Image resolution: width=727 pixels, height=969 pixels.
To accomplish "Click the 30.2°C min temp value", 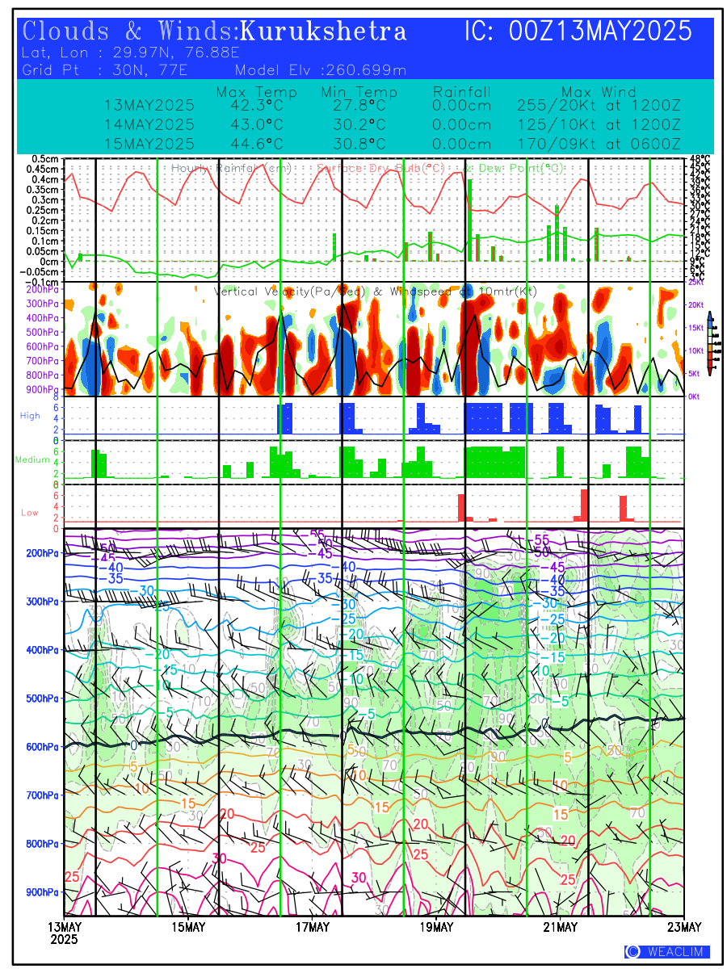I will 359,124.
